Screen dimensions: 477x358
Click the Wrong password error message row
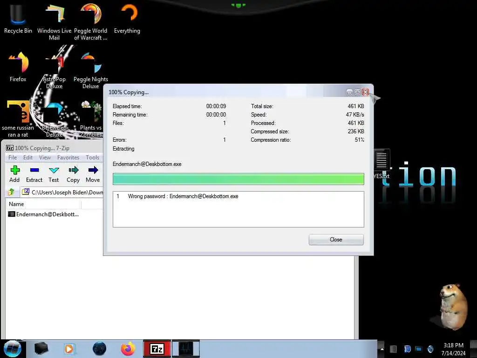click(238, 196)
